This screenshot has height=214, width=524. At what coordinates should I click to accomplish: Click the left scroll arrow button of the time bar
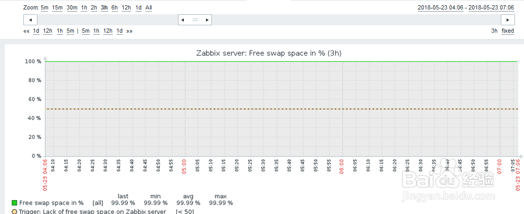tap(30, 20)
